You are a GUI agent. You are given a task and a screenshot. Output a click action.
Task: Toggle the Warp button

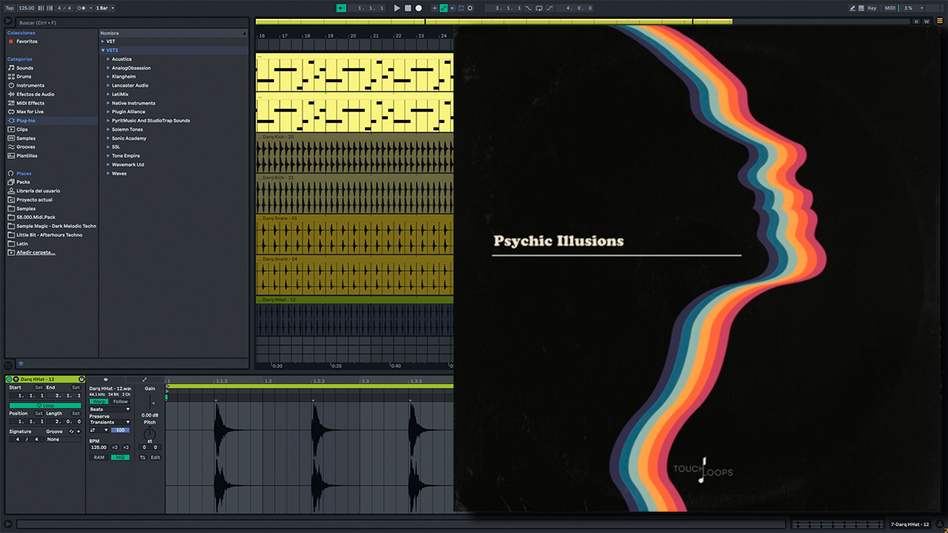[99, 401]
